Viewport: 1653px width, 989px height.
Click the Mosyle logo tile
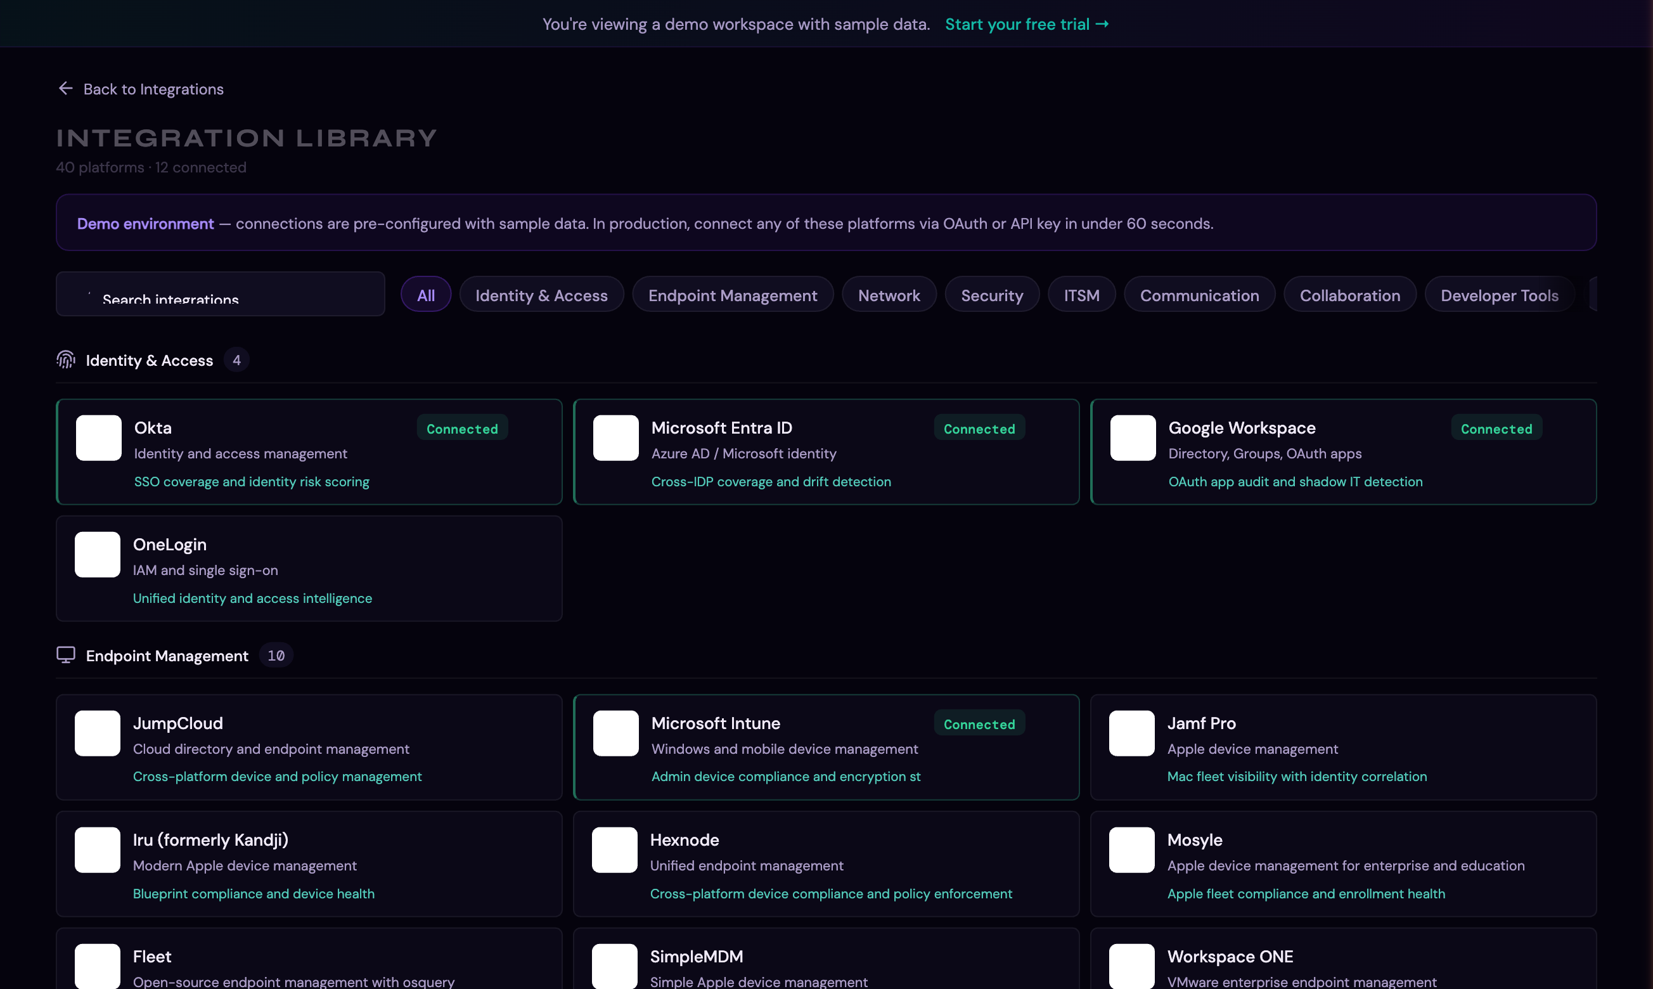1131,850
